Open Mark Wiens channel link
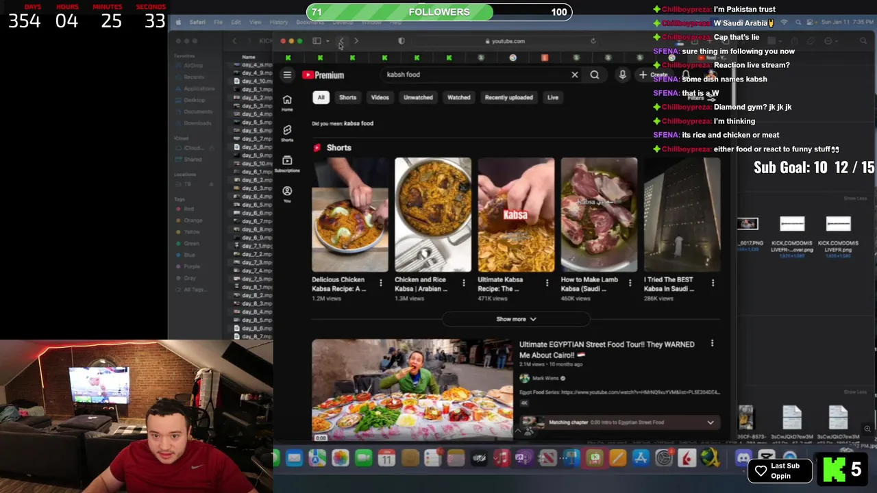 pyautogui.click(x=545, y=378)
